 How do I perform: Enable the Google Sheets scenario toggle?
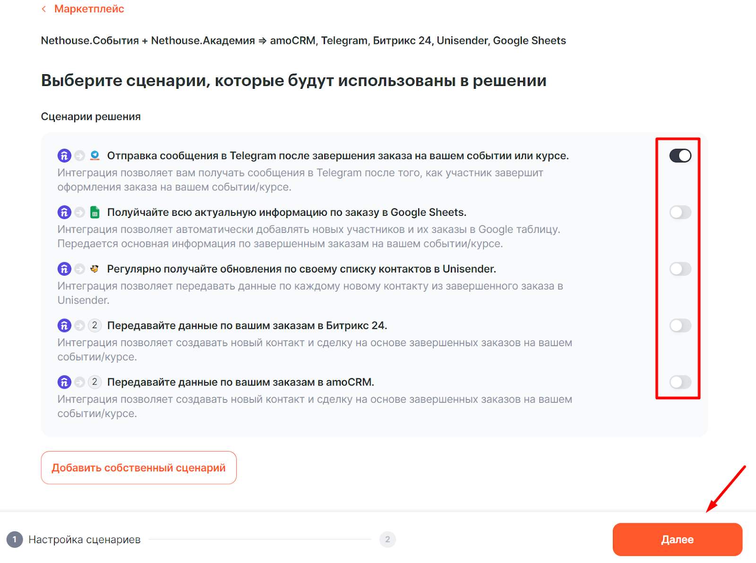tap(680, 212)
